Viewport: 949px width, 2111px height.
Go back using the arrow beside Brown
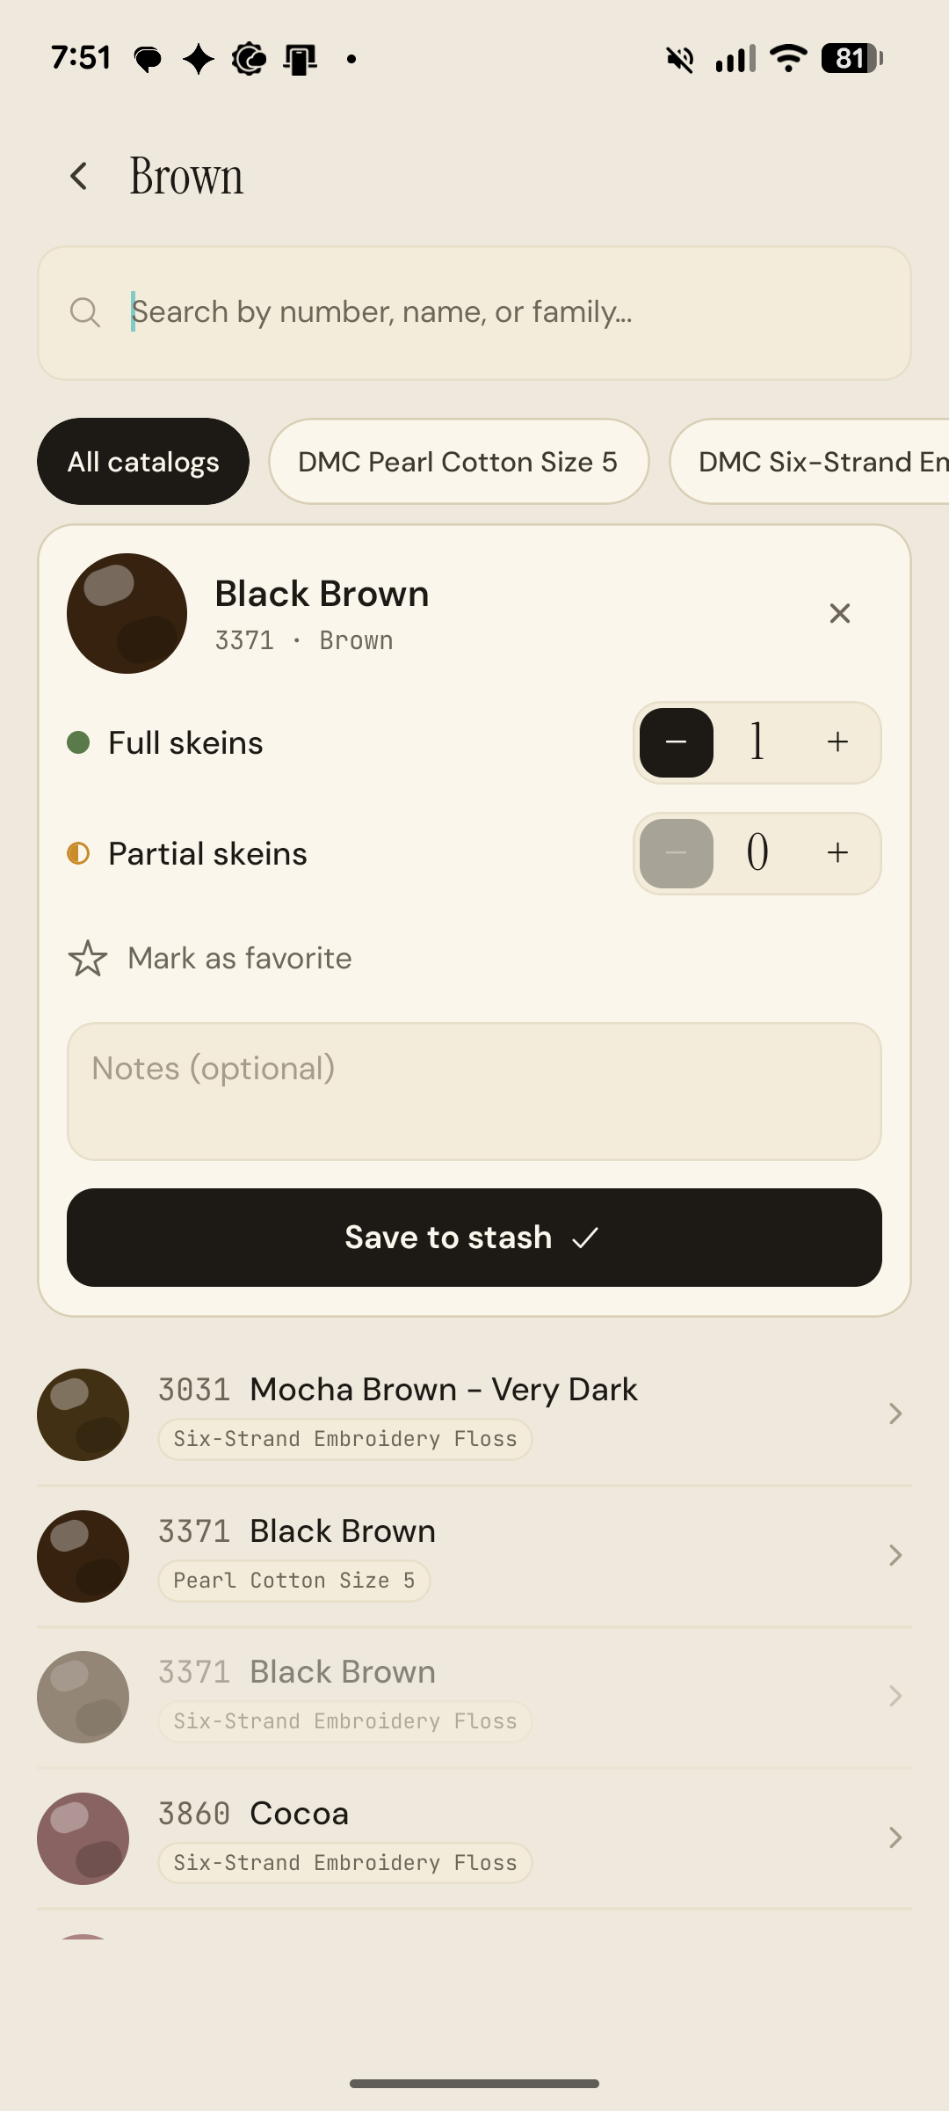tap(79, 176)
